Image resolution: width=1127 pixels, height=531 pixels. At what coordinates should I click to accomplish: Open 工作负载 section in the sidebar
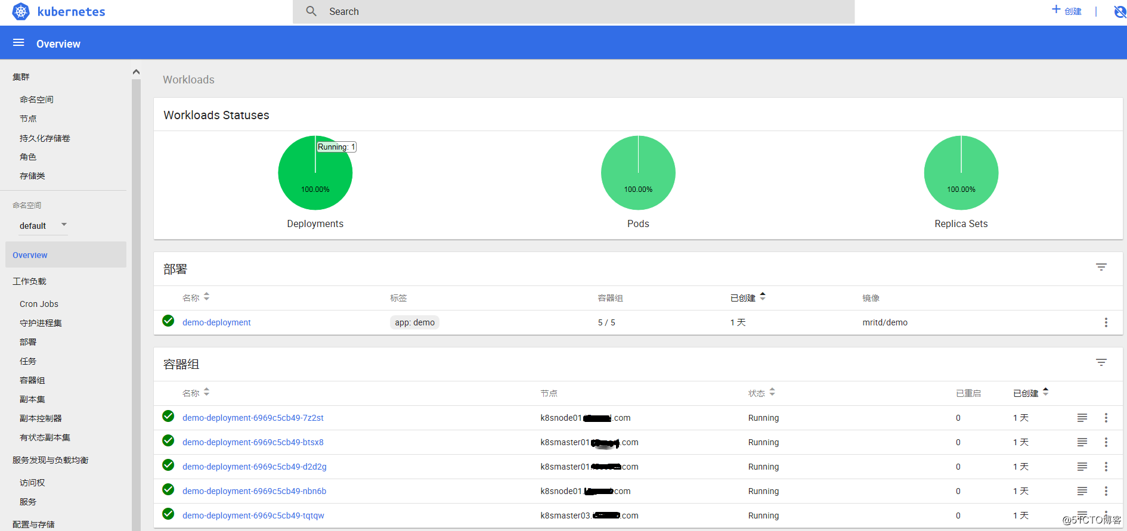pos(29,281)
